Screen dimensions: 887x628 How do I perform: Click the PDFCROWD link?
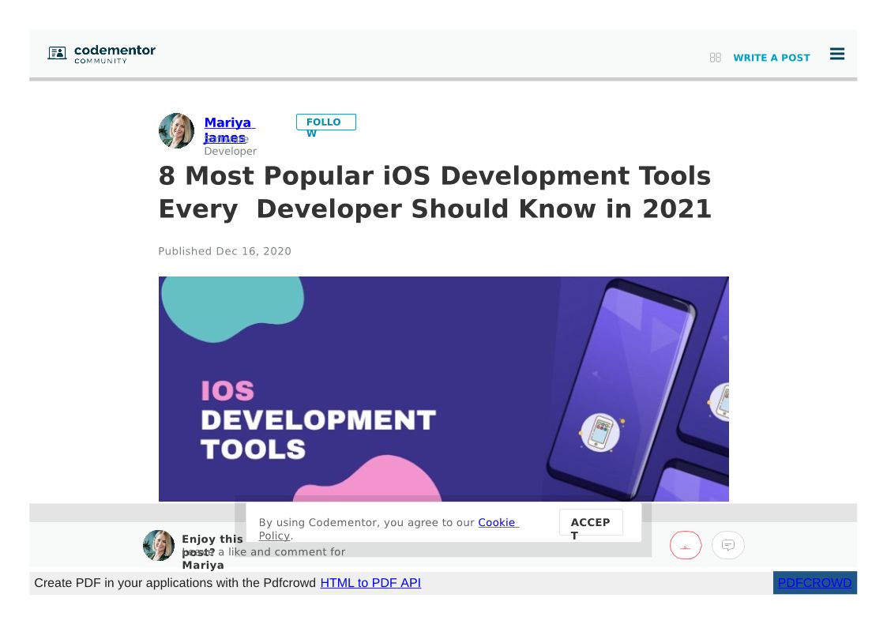814,583
